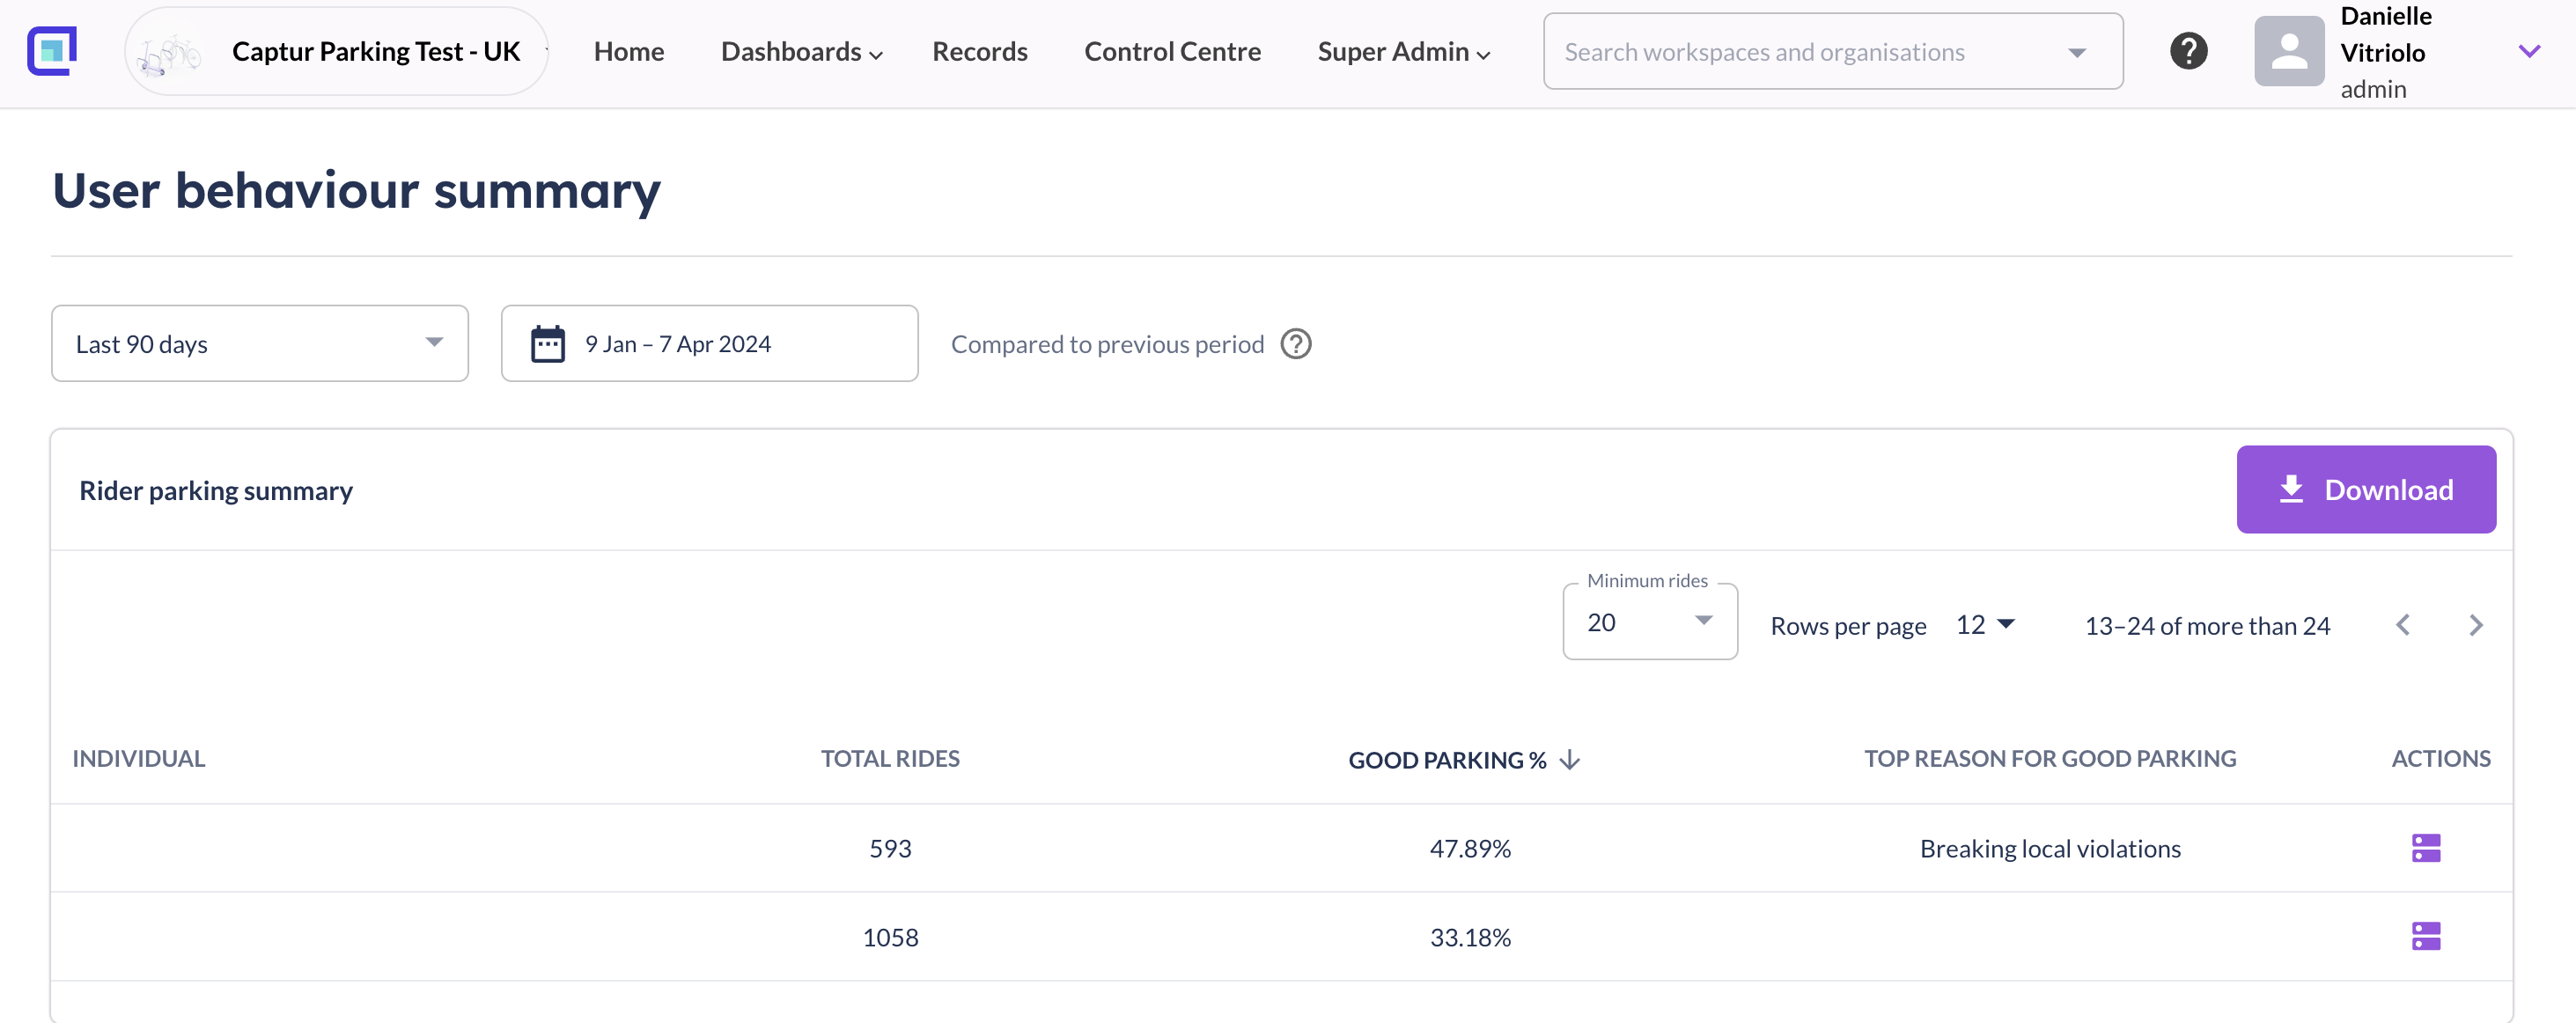Click the 33.18% cell
This screenshot has width=2576, height=1023.
point(1470,937)
